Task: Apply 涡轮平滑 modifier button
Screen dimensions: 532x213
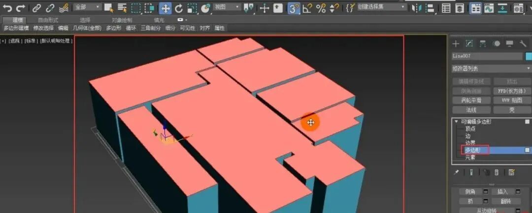Action: tap(471, 100)
